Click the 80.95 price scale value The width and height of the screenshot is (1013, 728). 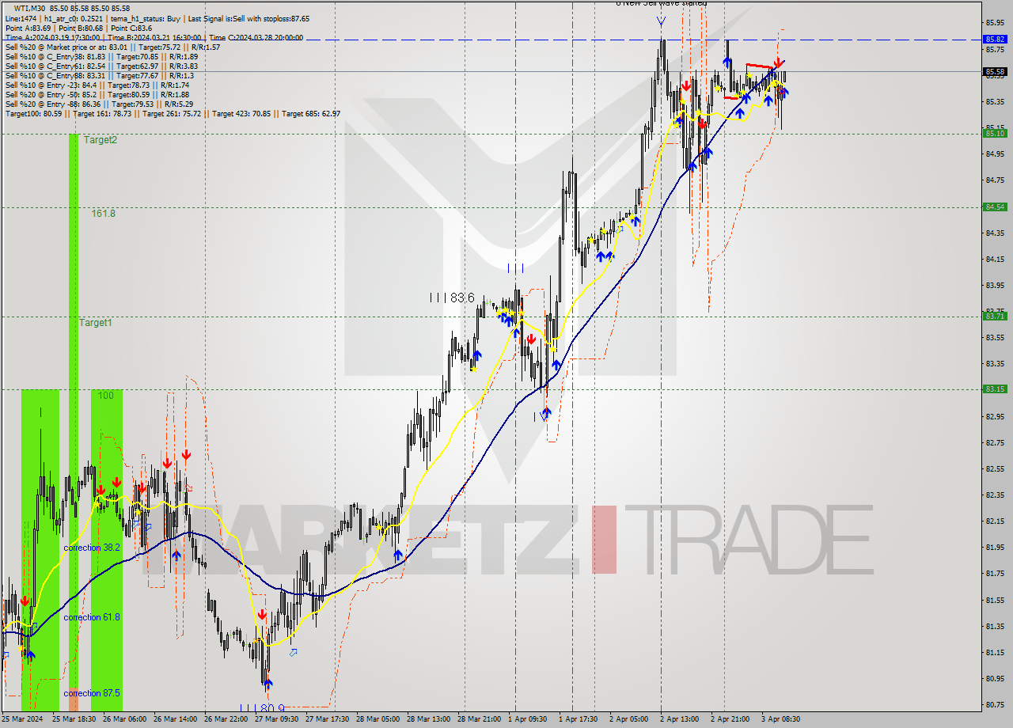pyautogui.click(x=995, y=678)
